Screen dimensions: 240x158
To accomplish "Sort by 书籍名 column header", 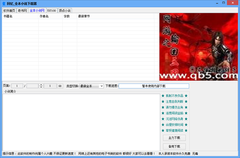I will [x=20, y=16].
